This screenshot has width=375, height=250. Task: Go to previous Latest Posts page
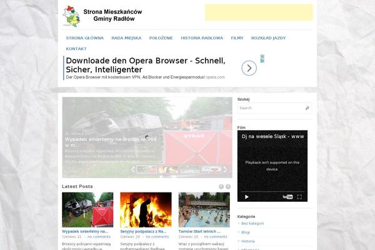[221, 187]
